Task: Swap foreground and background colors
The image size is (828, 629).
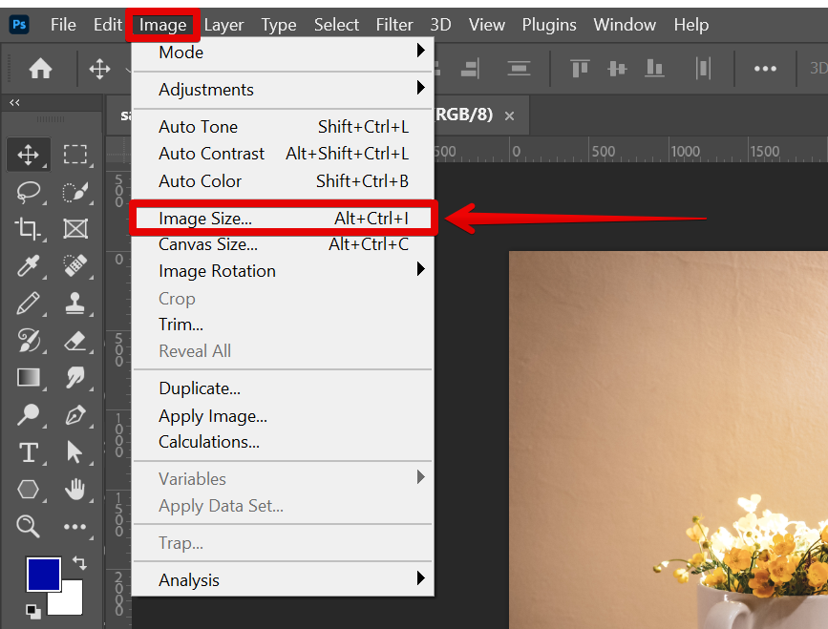Action: pos(79,563)
